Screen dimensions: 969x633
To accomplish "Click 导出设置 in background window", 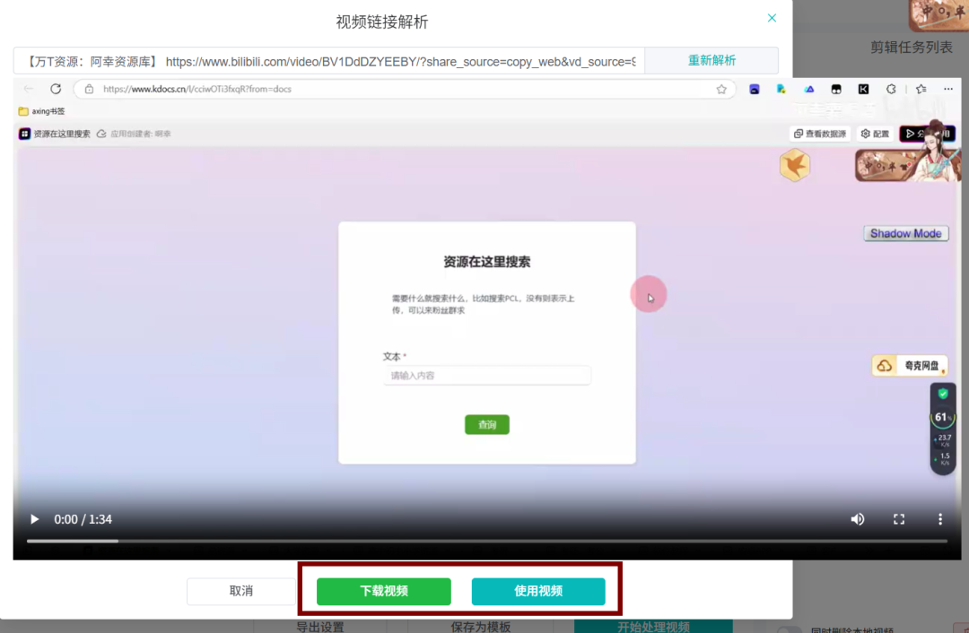I will [320, 626].
